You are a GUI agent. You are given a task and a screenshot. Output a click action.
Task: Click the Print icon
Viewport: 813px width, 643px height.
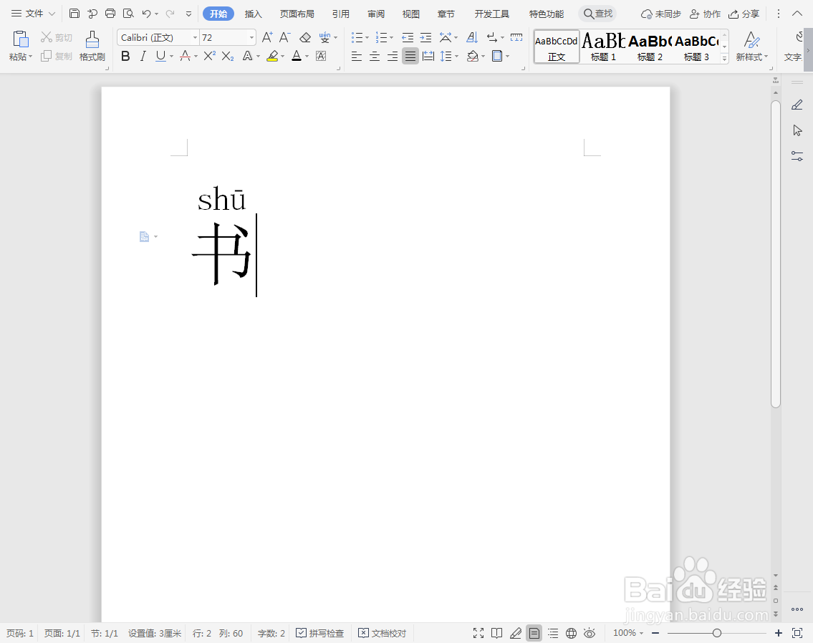110,14
